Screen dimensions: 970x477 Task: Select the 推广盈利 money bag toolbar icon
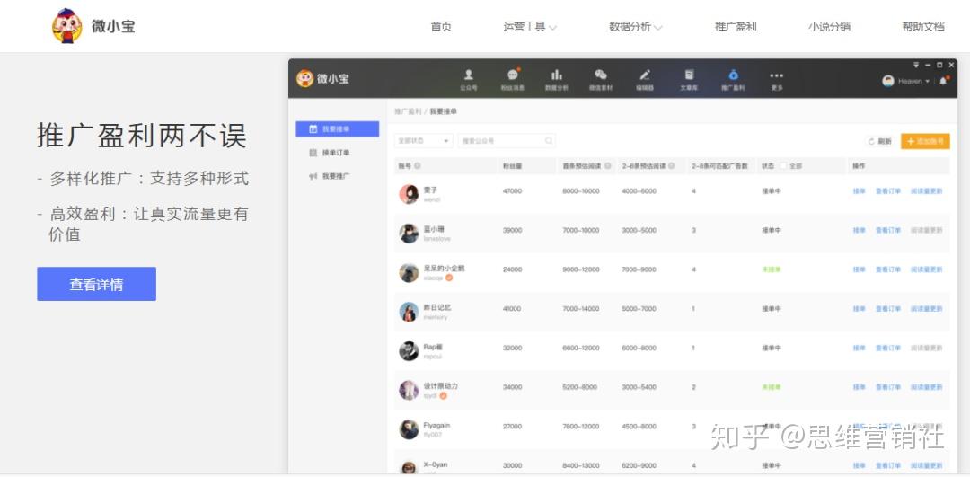click(x=733, y=75)
